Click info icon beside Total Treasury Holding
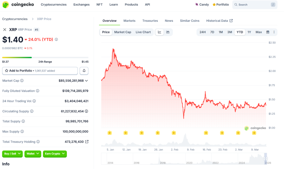The image size is (284, 169). click(38, 142)
